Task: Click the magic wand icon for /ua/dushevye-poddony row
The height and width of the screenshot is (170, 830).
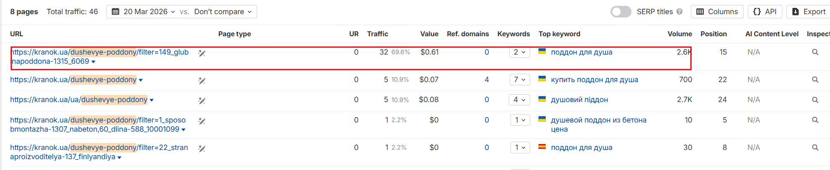Action: (202, 101)
